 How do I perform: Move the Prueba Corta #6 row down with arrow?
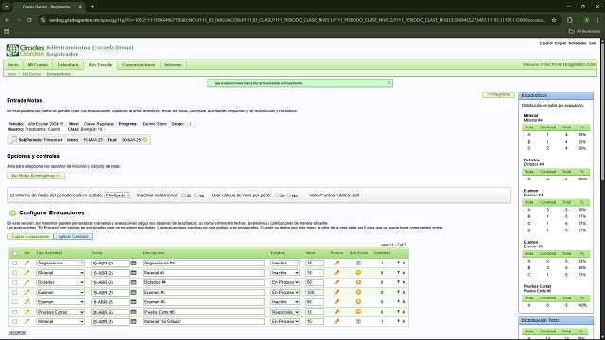pos(398,312)
